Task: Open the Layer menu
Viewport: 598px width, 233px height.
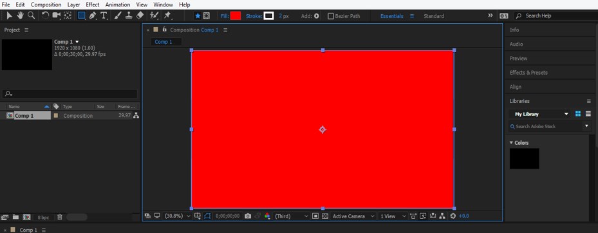Action: (73, 5)
